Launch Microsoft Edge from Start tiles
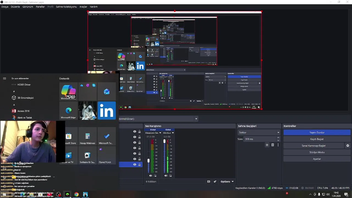Screen dimensions: 352x198 point(68,111)
